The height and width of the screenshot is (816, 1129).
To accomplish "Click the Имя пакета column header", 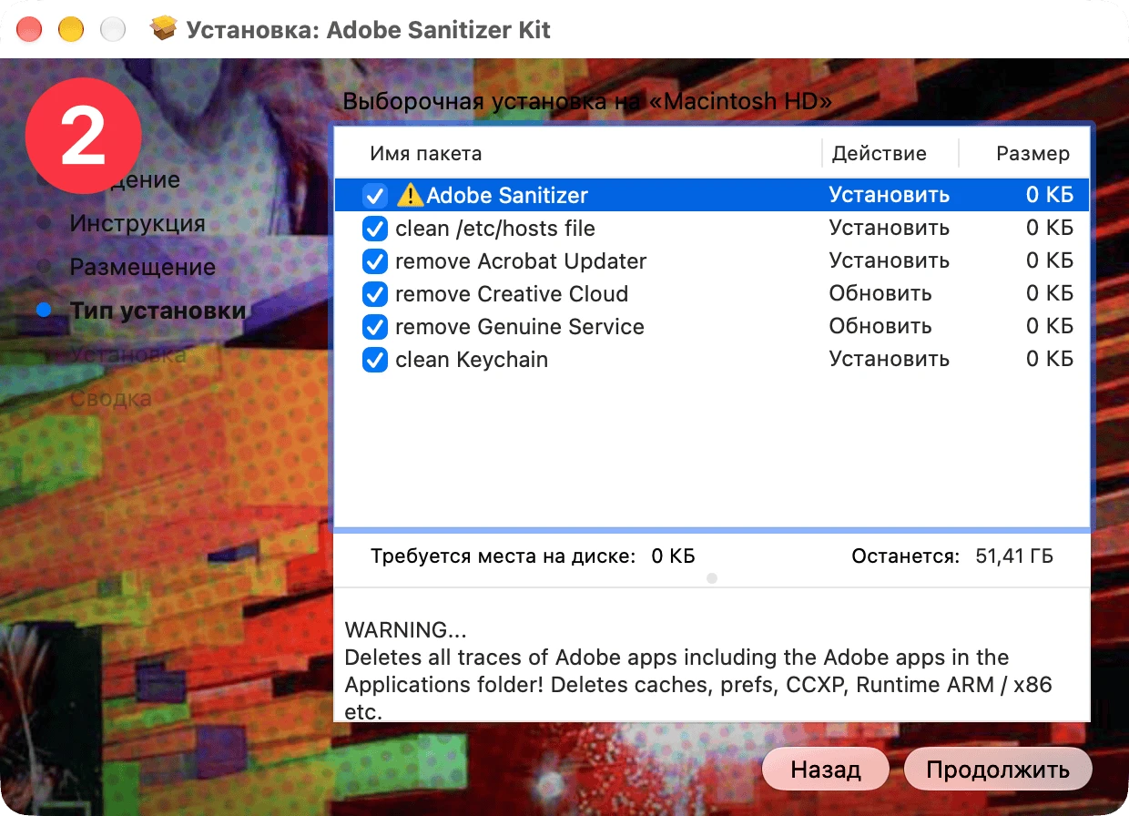I will coord(426,154).
